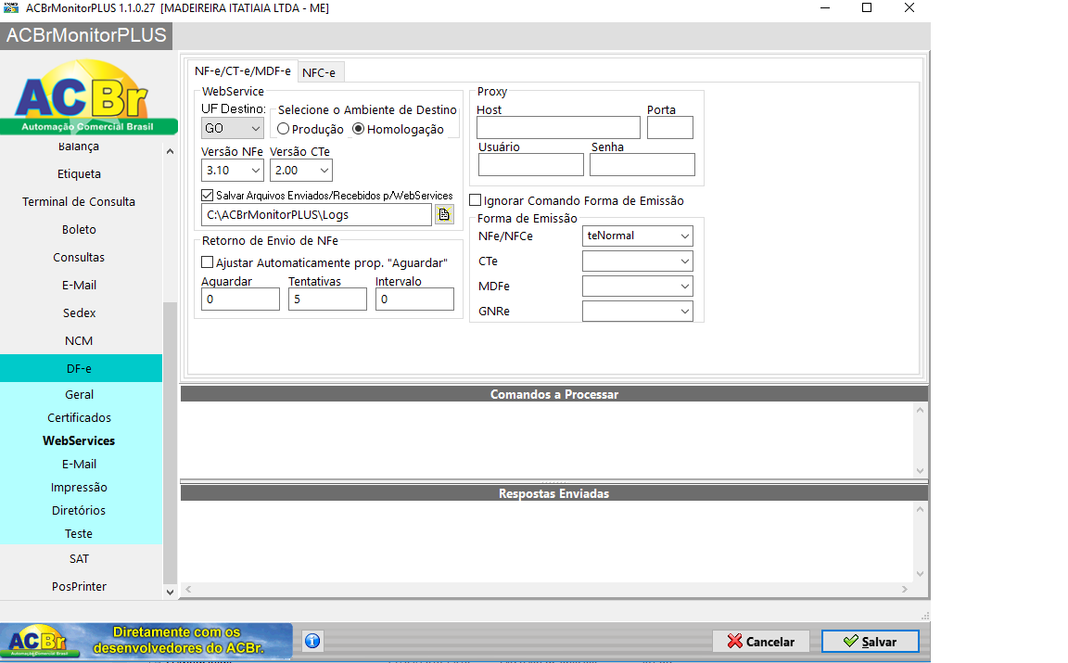Open Certificados under DF-e

coord(79,417)
